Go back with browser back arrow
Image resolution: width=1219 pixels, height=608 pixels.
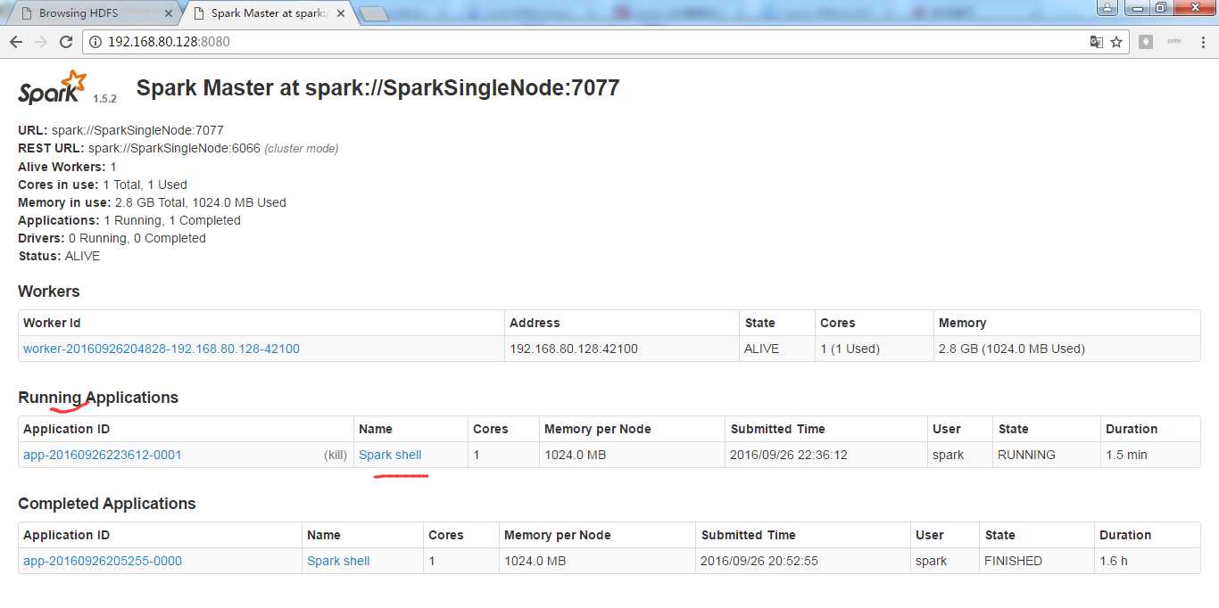(16, 42)
